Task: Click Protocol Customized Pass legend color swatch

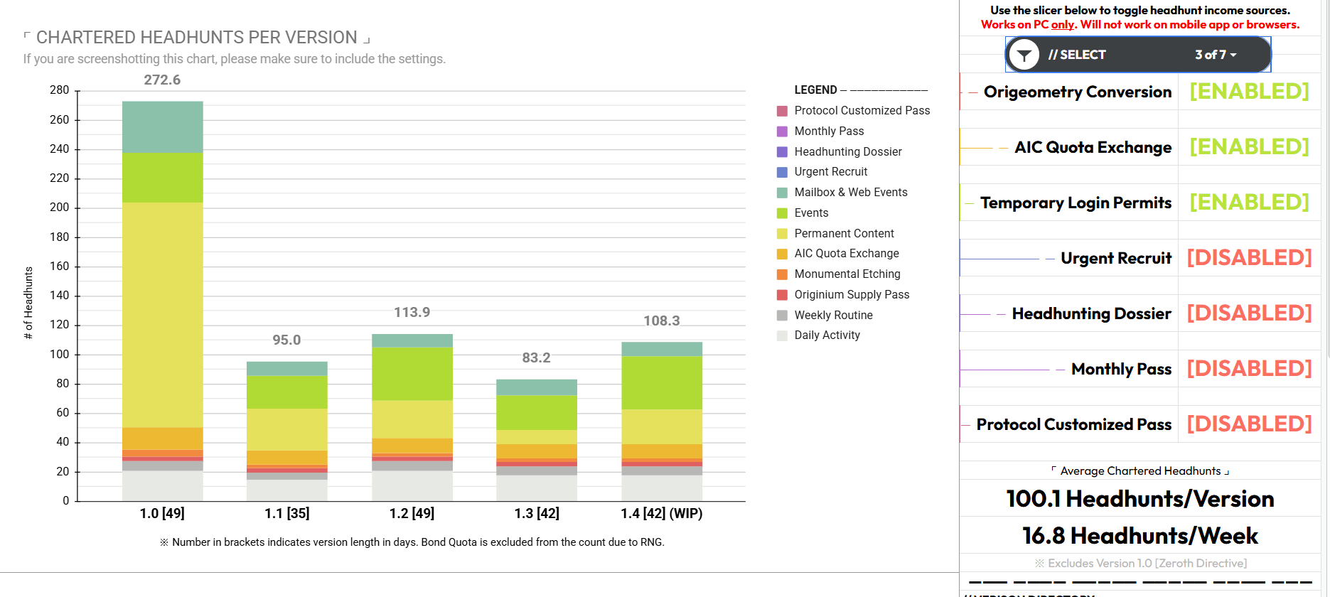Action: pyautogui.click(x=782, y=111)
